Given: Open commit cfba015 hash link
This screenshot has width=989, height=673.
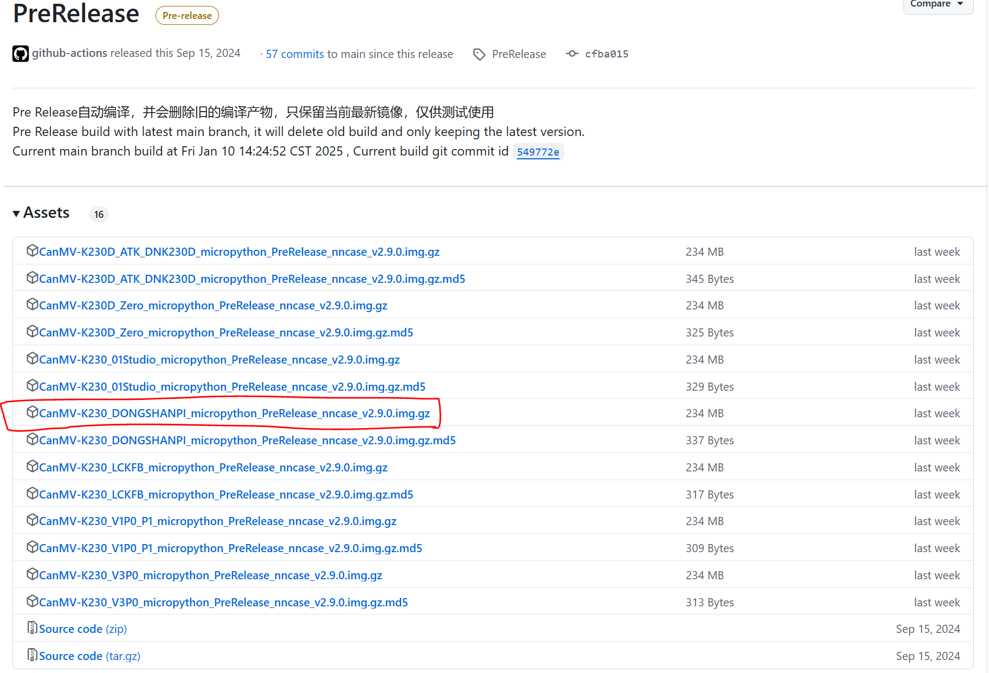Looking at the screenshot, I should 606,54.
